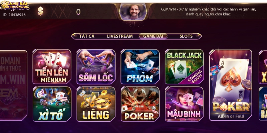The image size is (267, 133).
Task: Click the GEM.WIN fraud warning notice
Action: pos(208,12)
